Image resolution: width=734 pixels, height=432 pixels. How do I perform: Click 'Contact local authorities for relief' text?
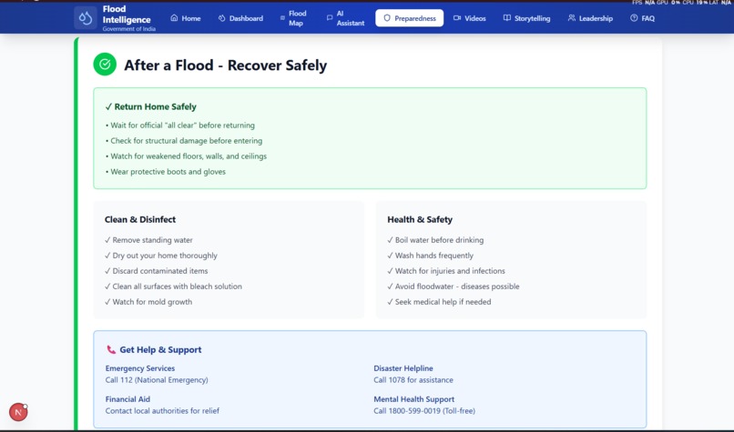(162, 411)
